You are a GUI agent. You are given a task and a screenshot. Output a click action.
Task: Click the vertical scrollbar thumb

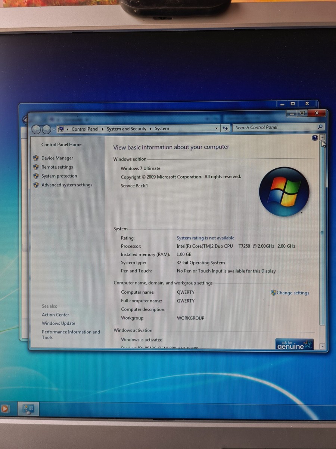(x=323, y=233)
